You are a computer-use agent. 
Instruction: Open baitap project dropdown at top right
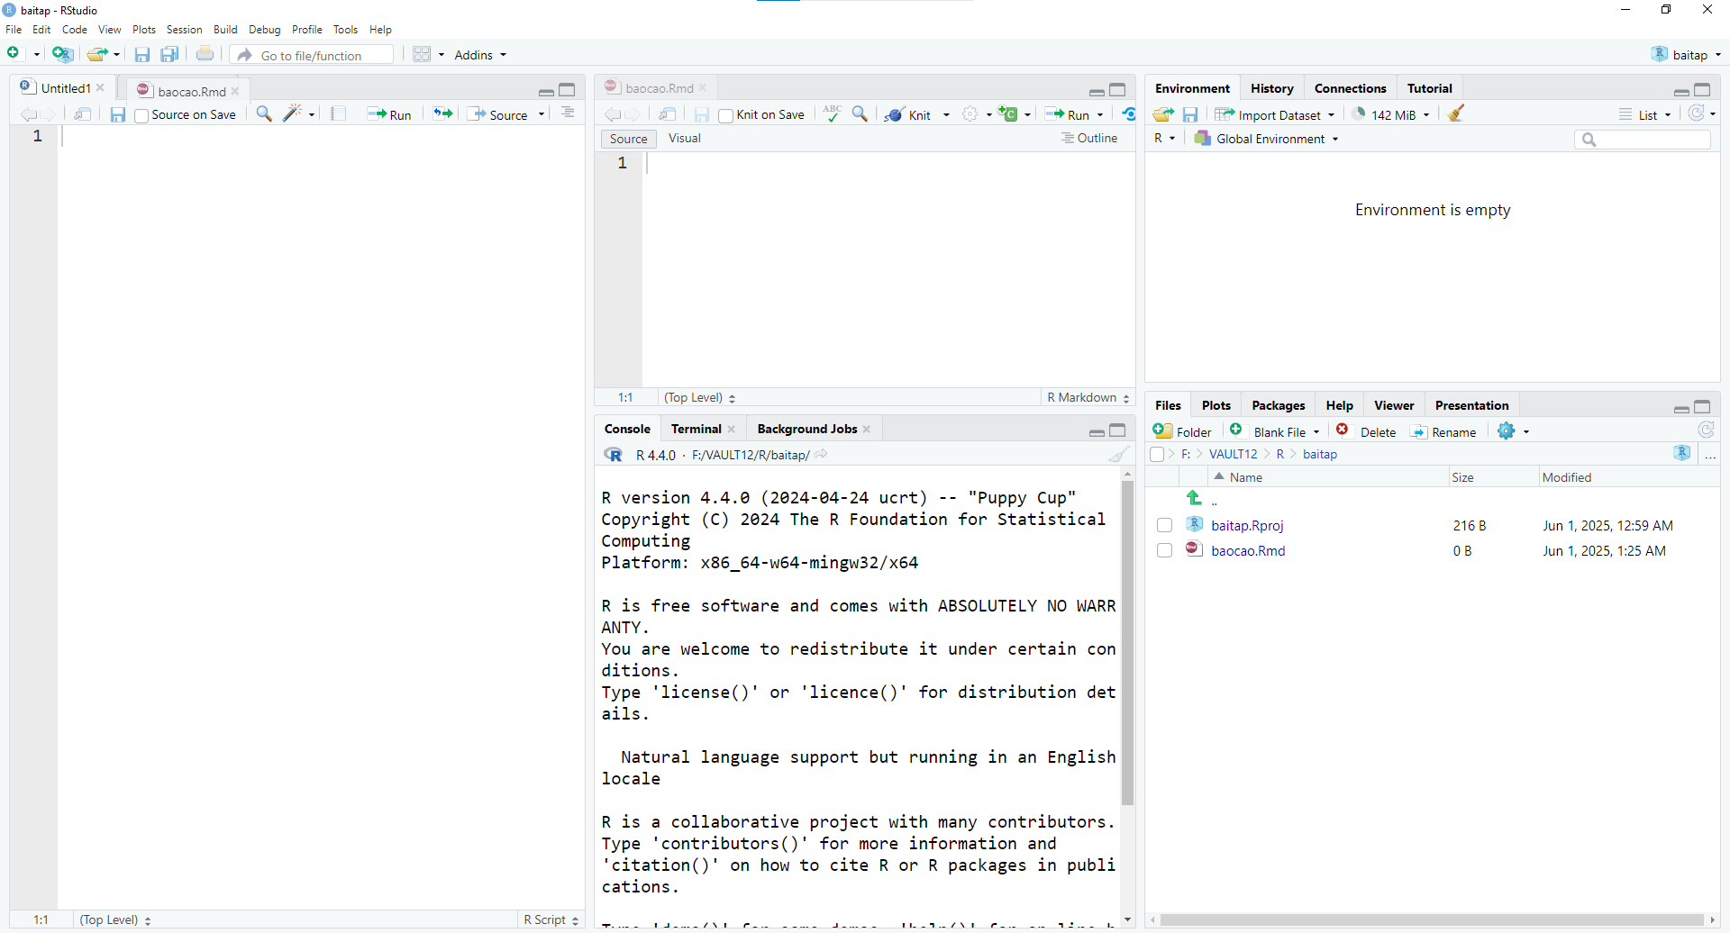pos(1686,55)
